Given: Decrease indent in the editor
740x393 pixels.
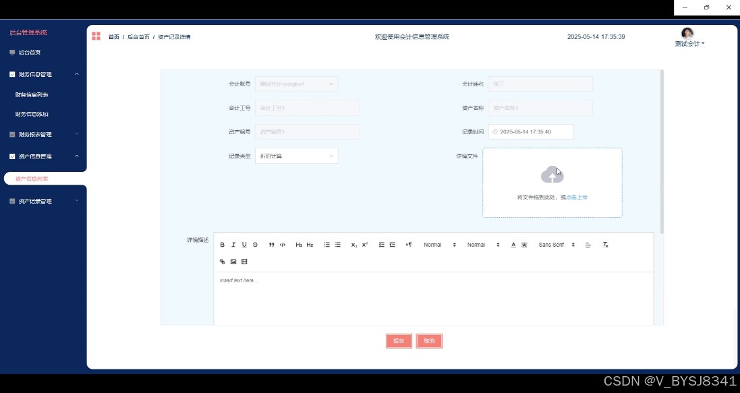Looking at the screenshot, I should pyautogui.click(x=381, y=245).
